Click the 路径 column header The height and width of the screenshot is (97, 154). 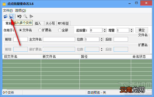(x=105, y=57)
